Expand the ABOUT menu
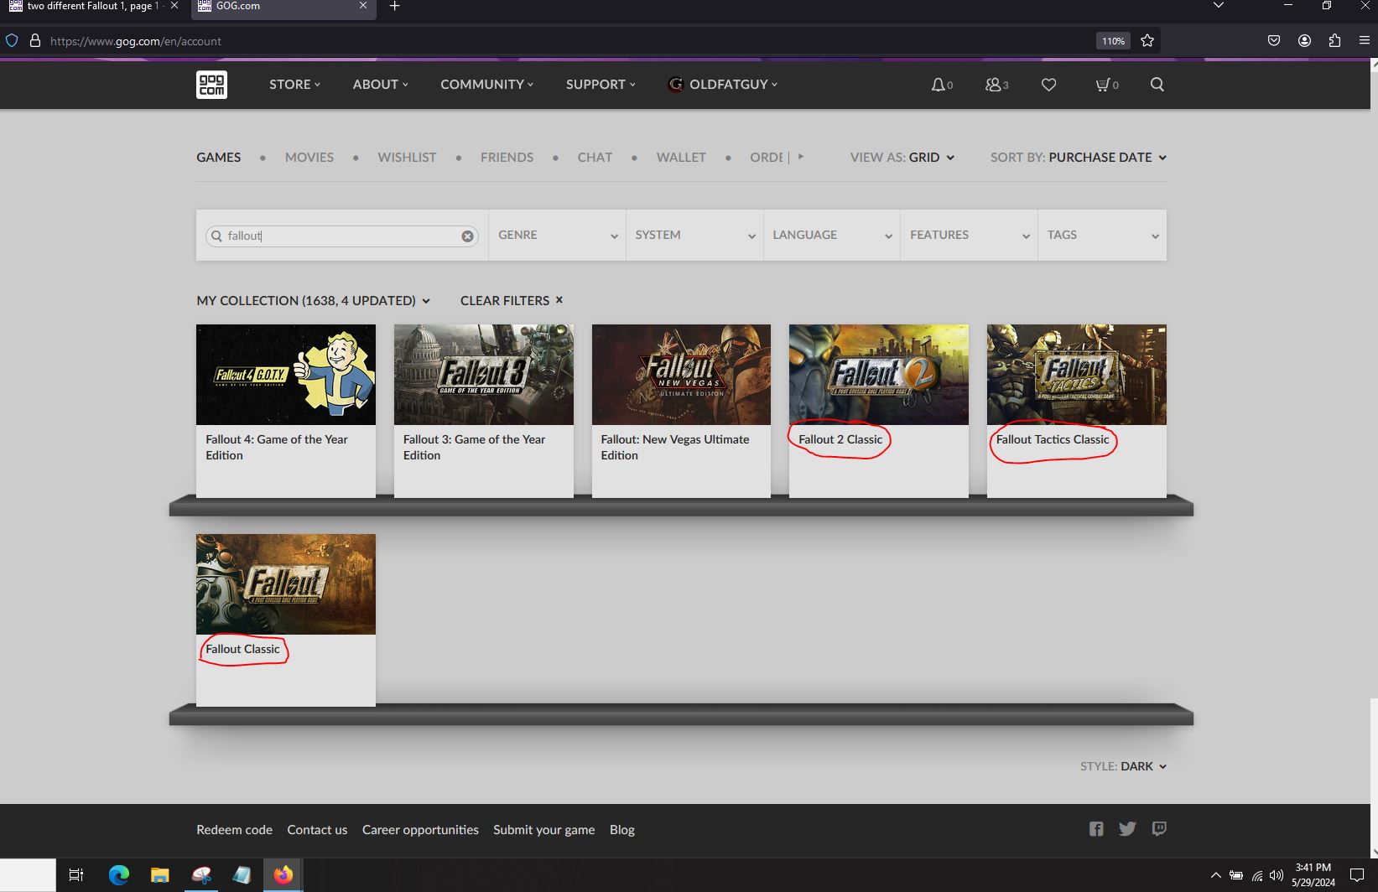Viewport: 1378px width, 892px height. (x=380, y=85)
